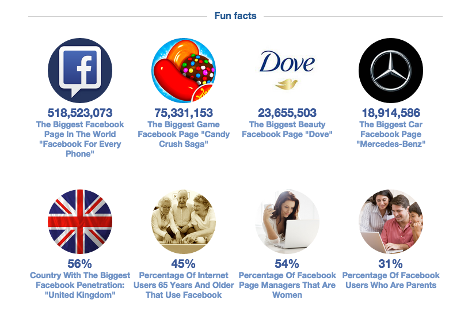Select Facebook Users Who Are Parents text
The image size is (468, 326).
(x=391, y=280)
